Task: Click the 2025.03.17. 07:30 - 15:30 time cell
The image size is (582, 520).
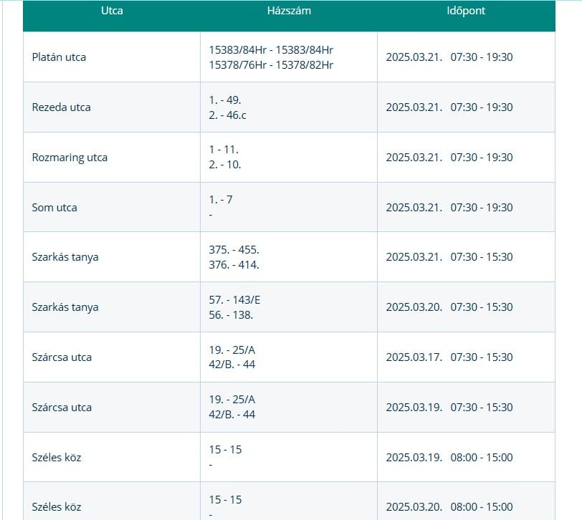Action: point(449,357)
